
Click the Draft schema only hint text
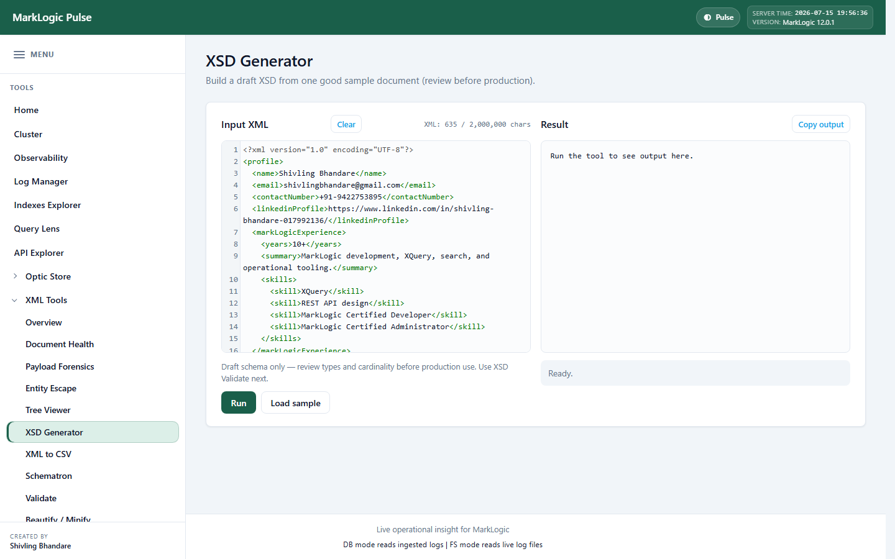[x=365, y=373]
